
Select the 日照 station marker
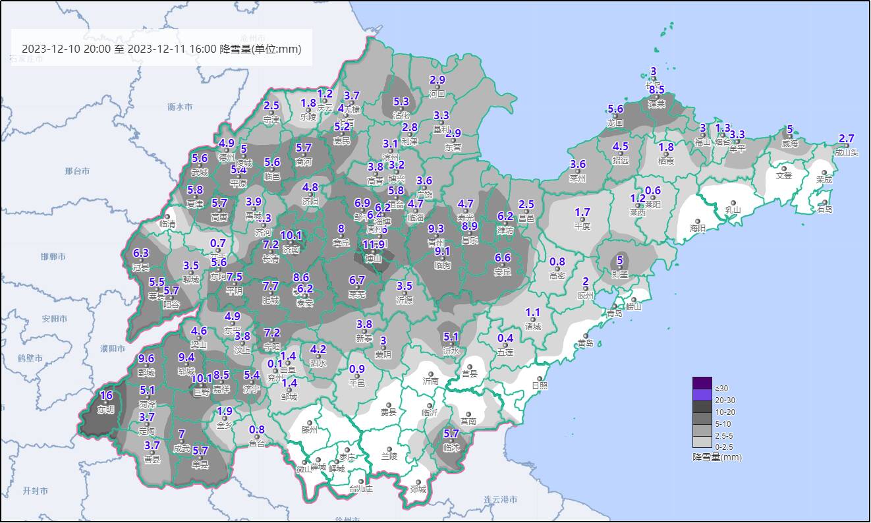point(540,378)
